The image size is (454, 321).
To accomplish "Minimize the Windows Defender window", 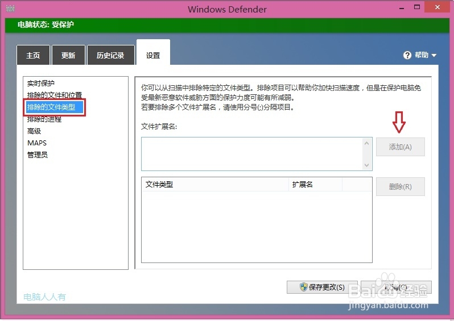I will 402,8.
